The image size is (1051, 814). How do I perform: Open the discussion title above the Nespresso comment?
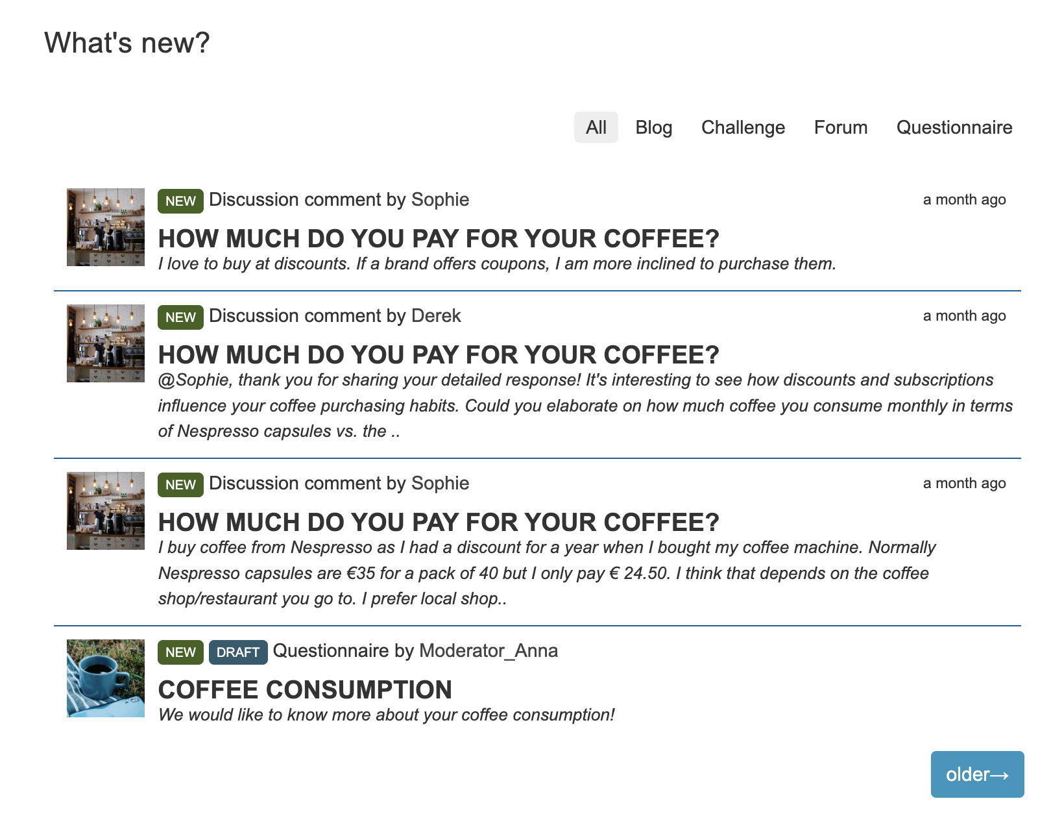coord(439,522)
